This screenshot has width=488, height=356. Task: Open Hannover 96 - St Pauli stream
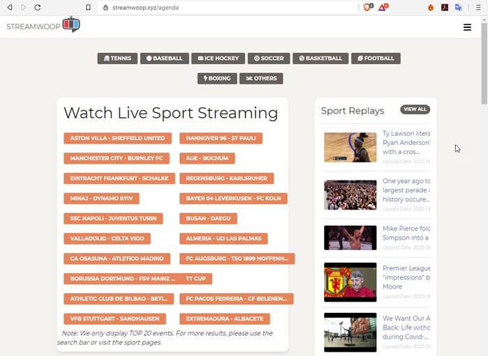tap(221, 138)
